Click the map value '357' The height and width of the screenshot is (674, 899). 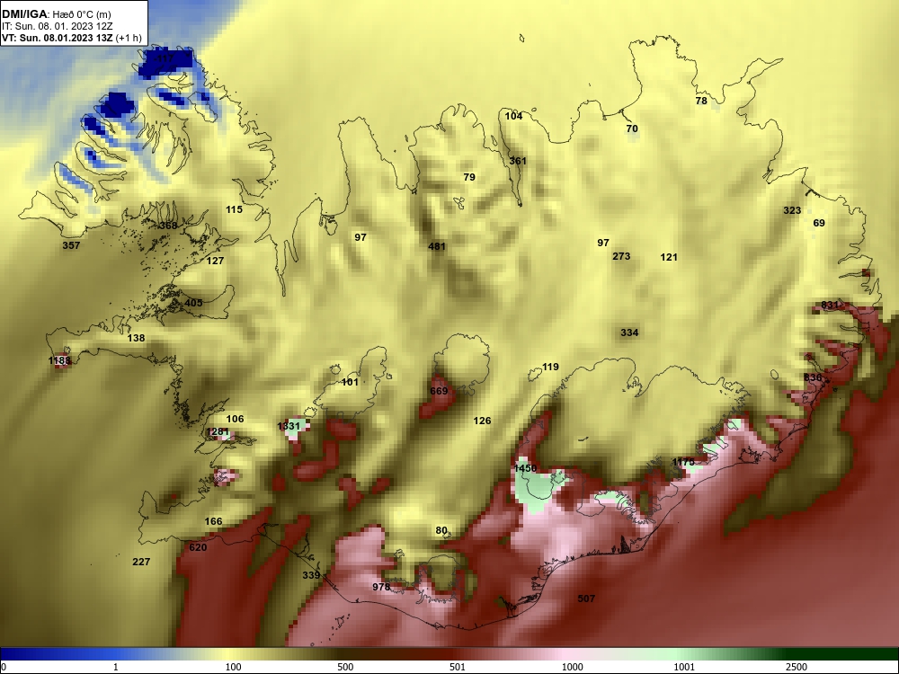click(71, 245)
